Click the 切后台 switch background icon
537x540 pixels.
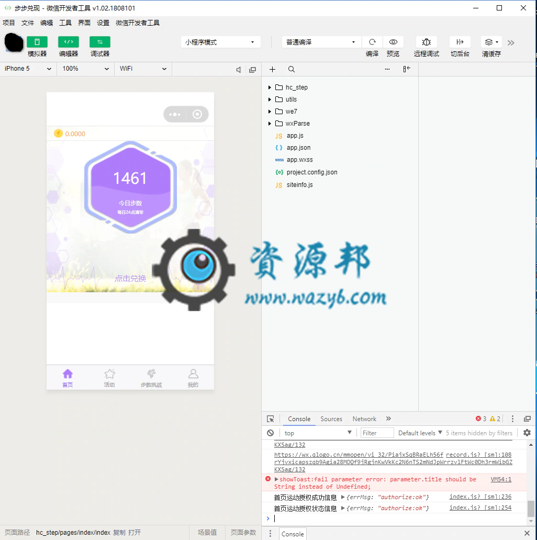(x=460, y=42)
